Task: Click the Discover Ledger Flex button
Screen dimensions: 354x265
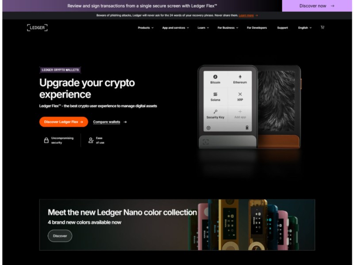Action: pyautogui.click(x=64, y=122)
